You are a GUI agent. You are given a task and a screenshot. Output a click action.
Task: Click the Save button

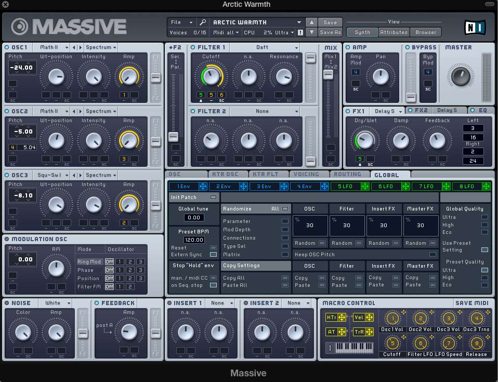[330, 22]
